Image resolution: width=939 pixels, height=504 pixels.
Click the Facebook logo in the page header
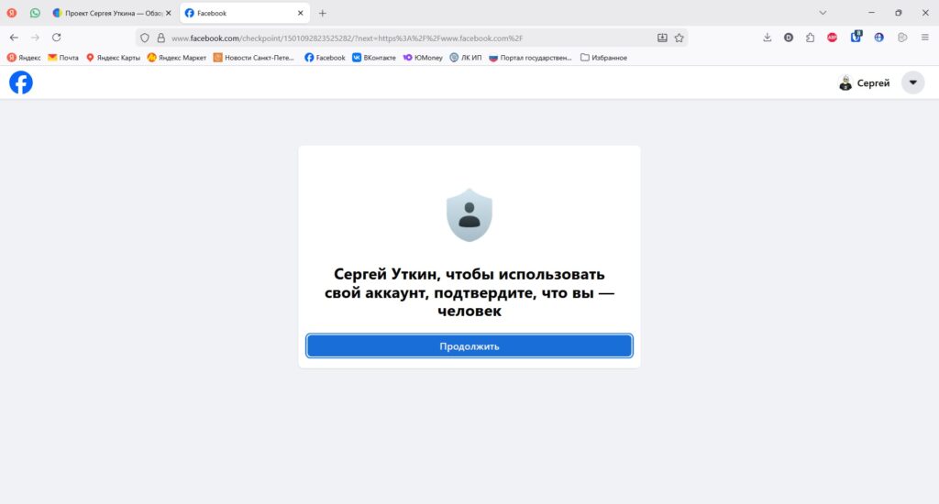tap(21, 82)
